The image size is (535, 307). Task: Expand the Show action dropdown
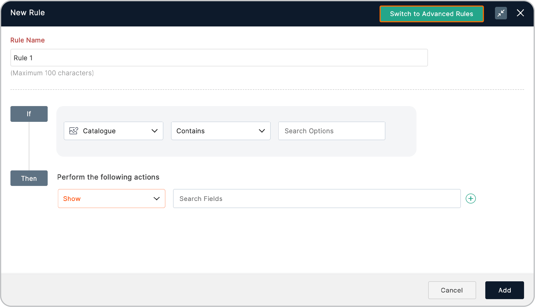pyautogui.click(x=111, y=199)
